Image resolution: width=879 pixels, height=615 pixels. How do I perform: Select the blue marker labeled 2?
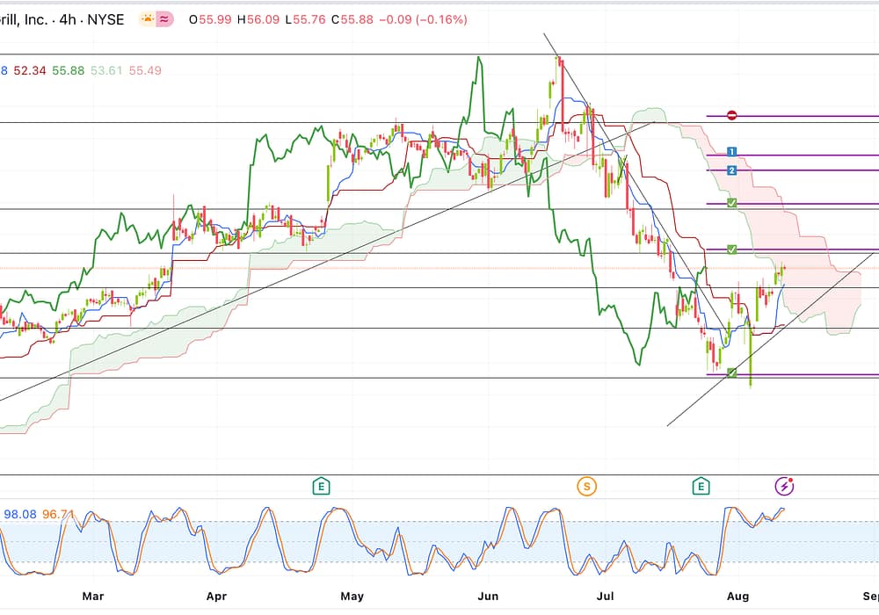click(732, 170)
